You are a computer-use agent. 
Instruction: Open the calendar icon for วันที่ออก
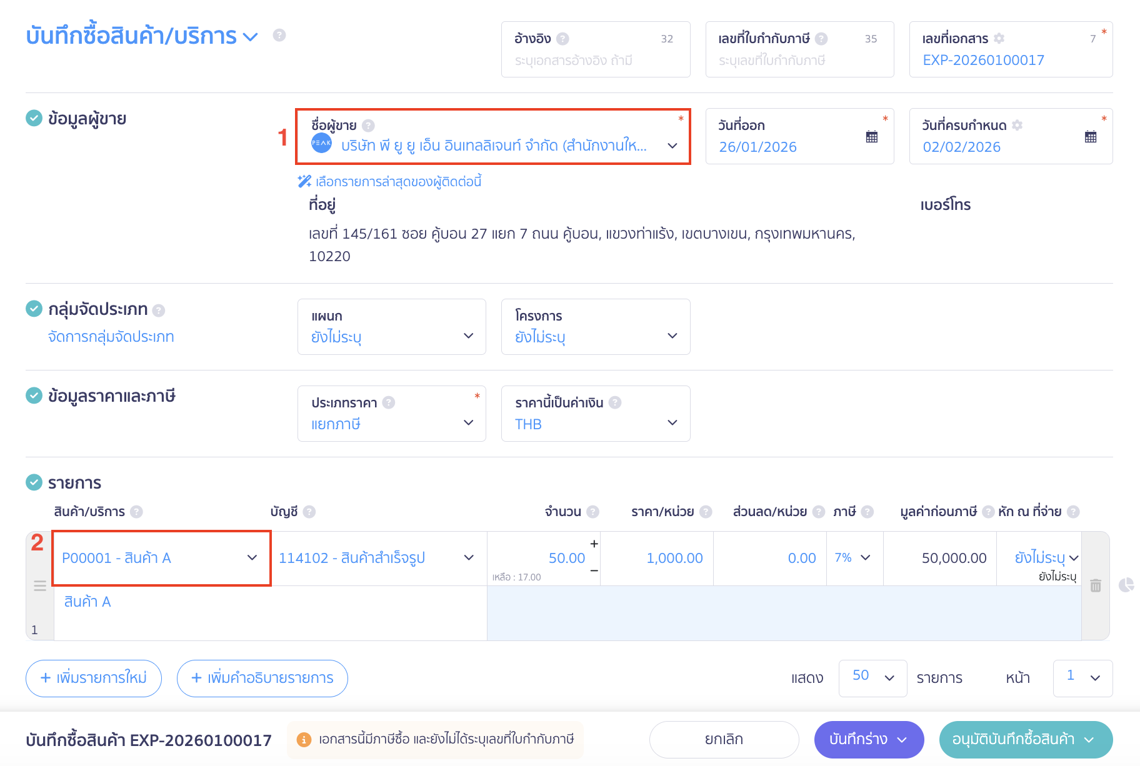coord(871,137)
